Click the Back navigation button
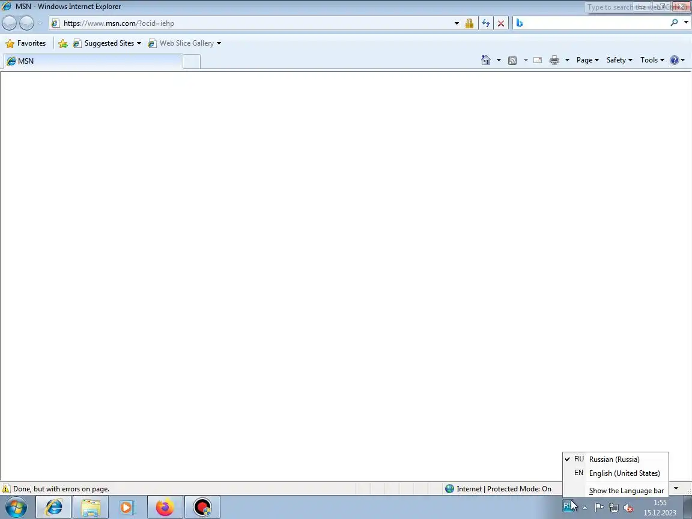 [x=9, y=23]
